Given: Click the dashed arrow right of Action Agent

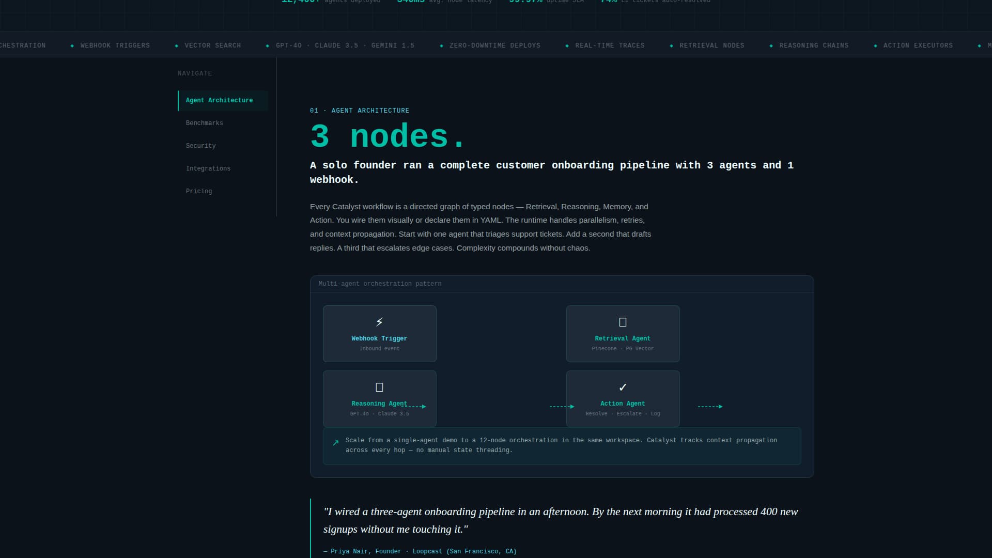Looking at the screenshot, I should [710, 407].
